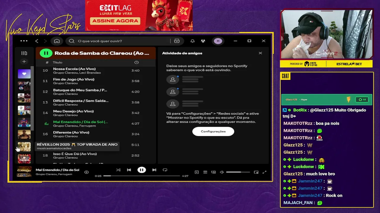Pause with the bottom player button
Screen dimensions: 380x213
point(142,170)
